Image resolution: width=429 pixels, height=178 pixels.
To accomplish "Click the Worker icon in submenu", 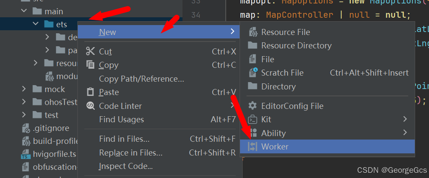I will pos(253,146).
